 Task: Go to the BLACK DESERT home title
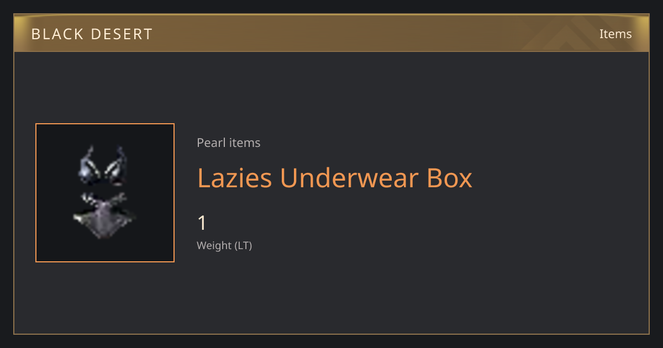(x=92, y=34)
